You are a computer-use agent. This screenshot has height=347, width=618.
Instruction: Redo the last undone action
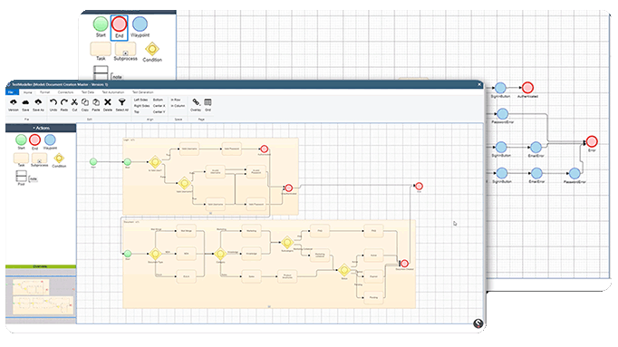[x=63, y=102]
